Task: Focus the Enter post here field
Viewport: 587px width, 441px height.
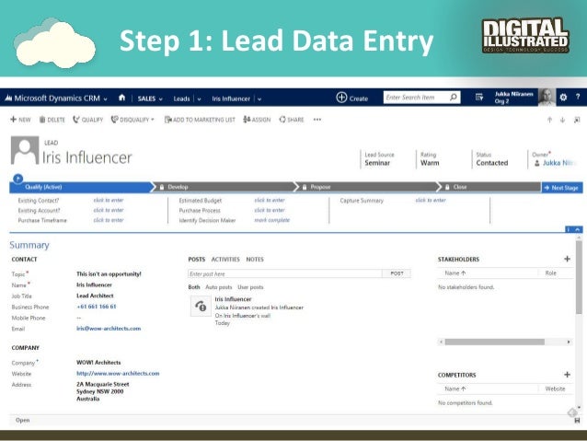Action: 285,273
